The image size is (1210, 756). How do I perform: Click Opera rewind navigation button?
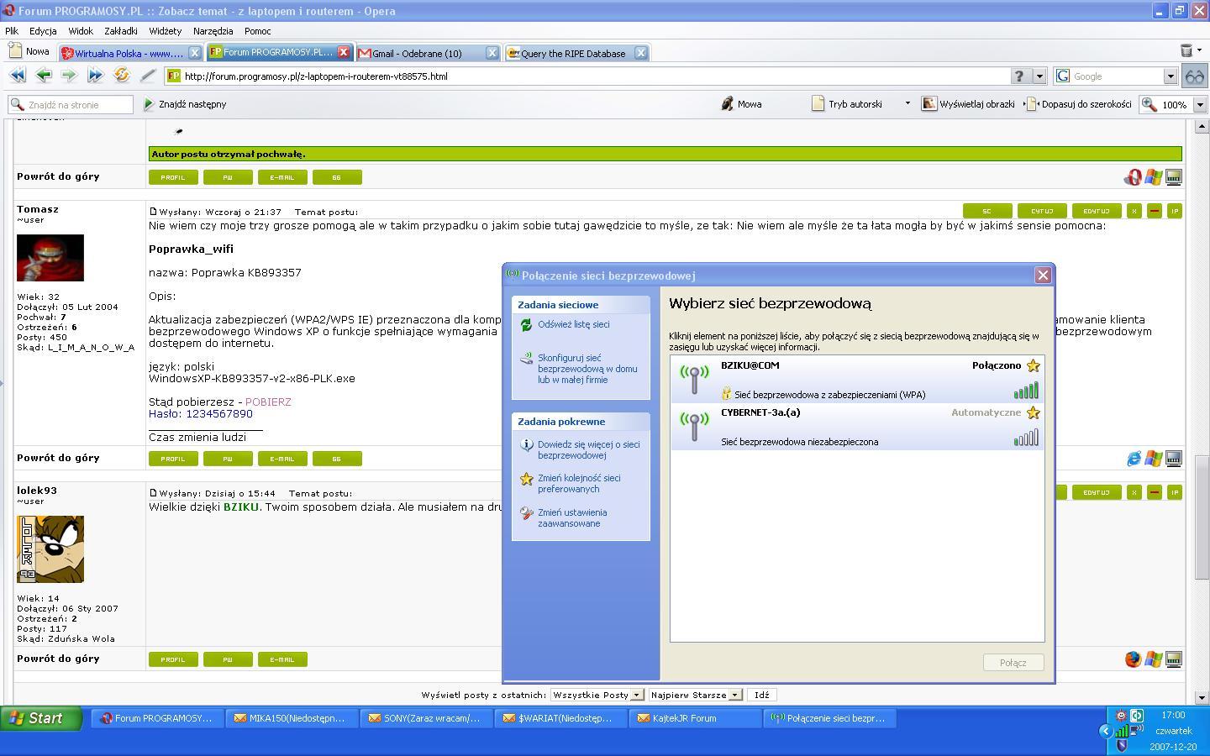[17, 76]
